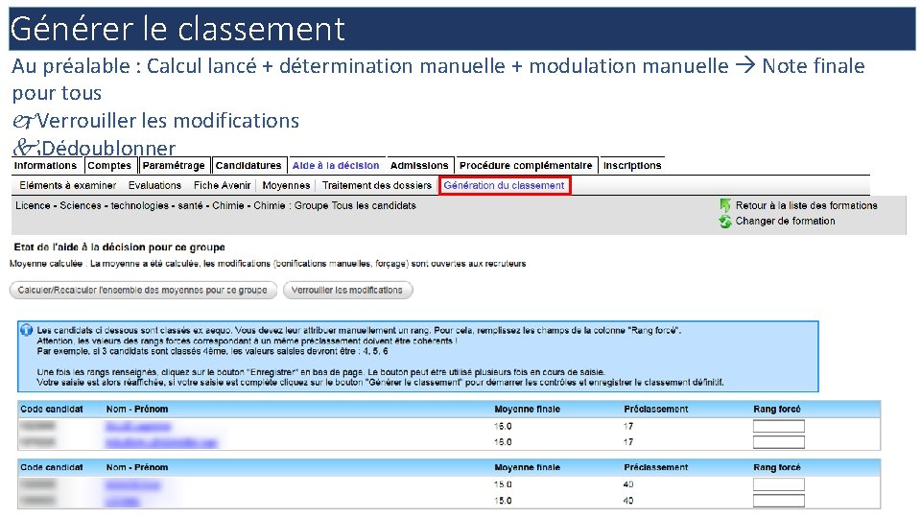Switch to the Inscriptions tab
This screenshot has width=921, height=518.
(632, 166)
